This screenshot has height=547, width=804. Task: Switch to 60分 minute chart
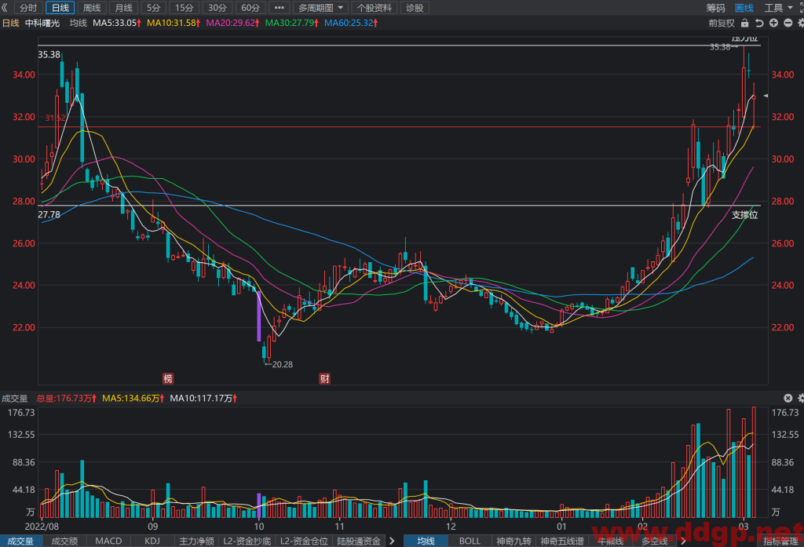click(x=250, y=8)
